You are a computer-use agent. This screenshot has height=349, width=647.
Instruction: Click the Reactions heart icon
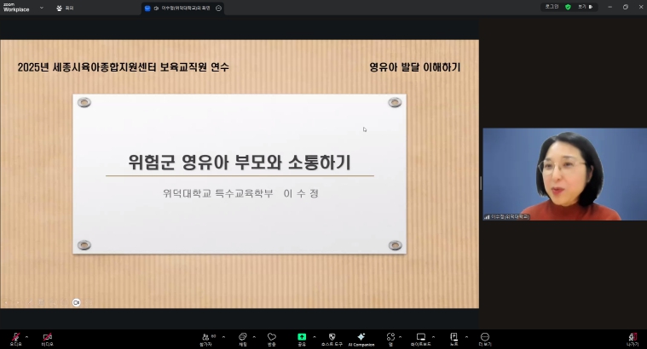click(x=271, y=337)
